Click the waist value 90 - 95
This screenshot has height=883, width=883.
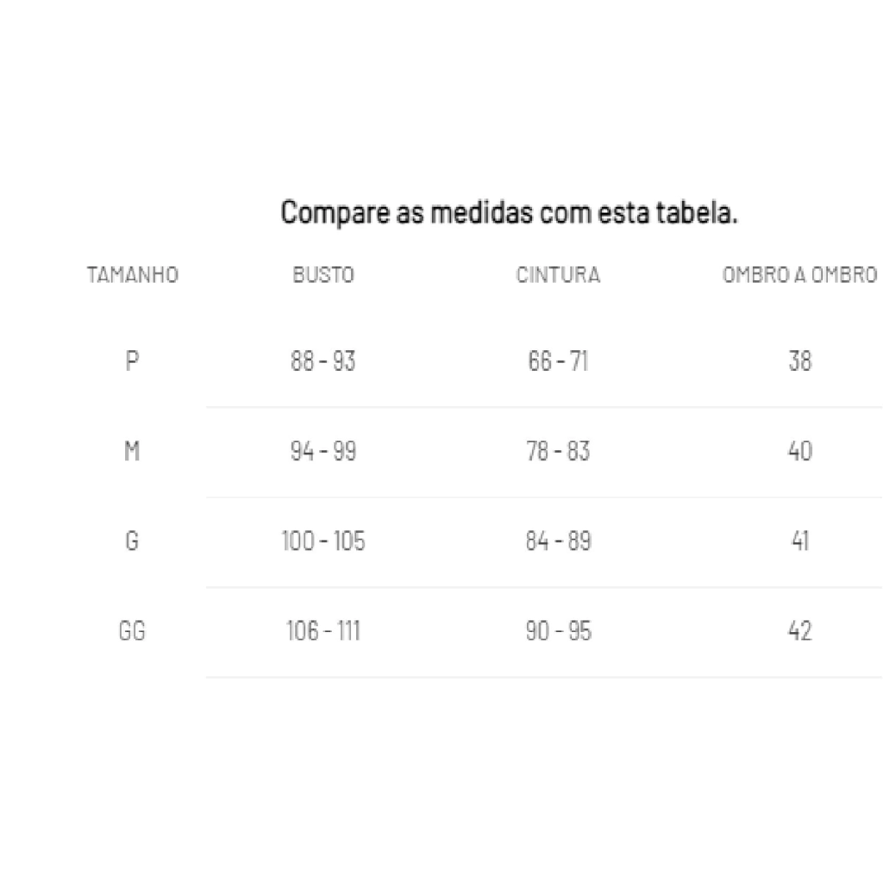pyautogui.click(x=558, y=630)
